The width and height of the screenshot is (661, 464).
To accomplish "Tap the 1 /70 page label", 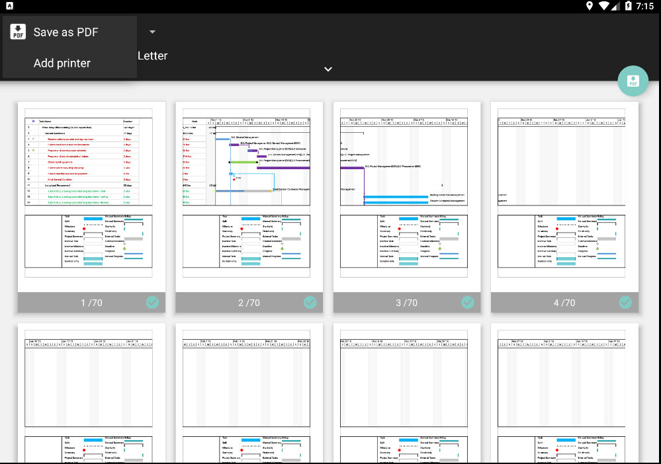I will 91,303.
